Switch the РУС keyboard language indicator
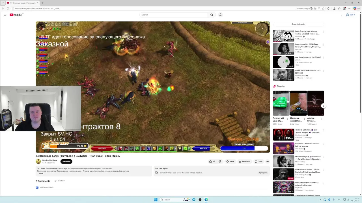Screen dimensions: 362x203 (339, 200)
